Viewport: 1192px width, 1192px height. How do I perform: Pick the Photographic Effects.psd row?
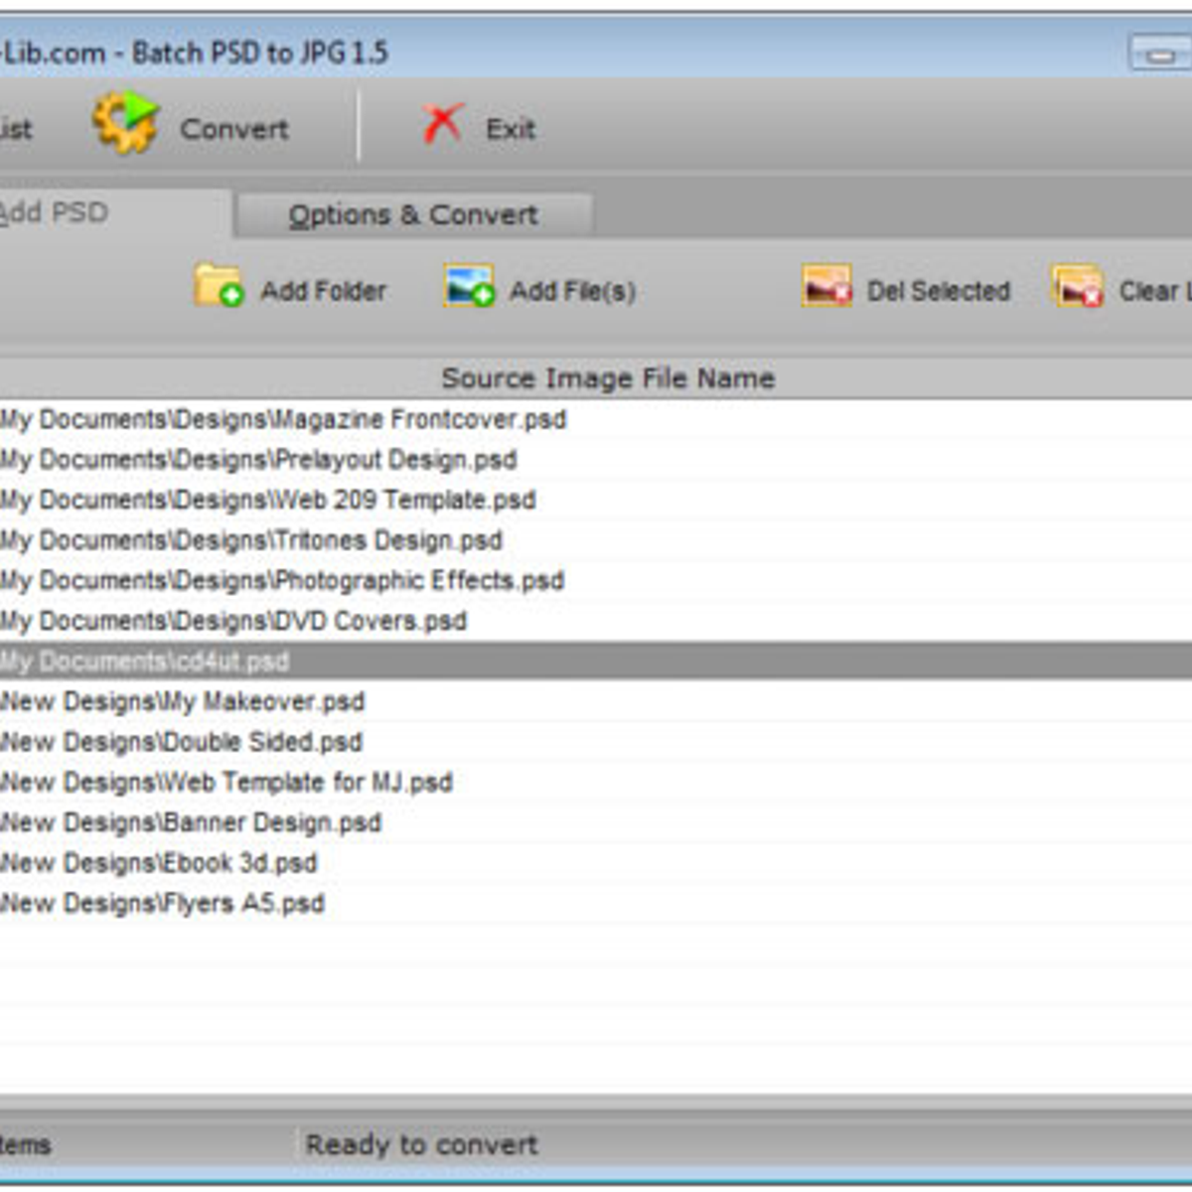coord(282,580)
